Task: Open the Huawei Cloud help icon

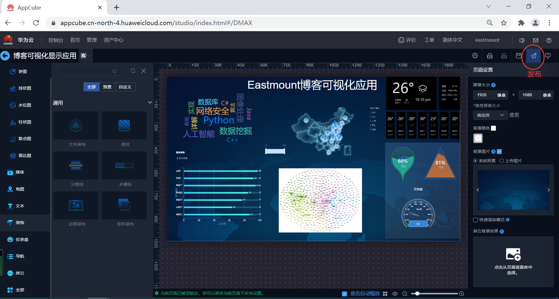Action: (x=549, y=40)
